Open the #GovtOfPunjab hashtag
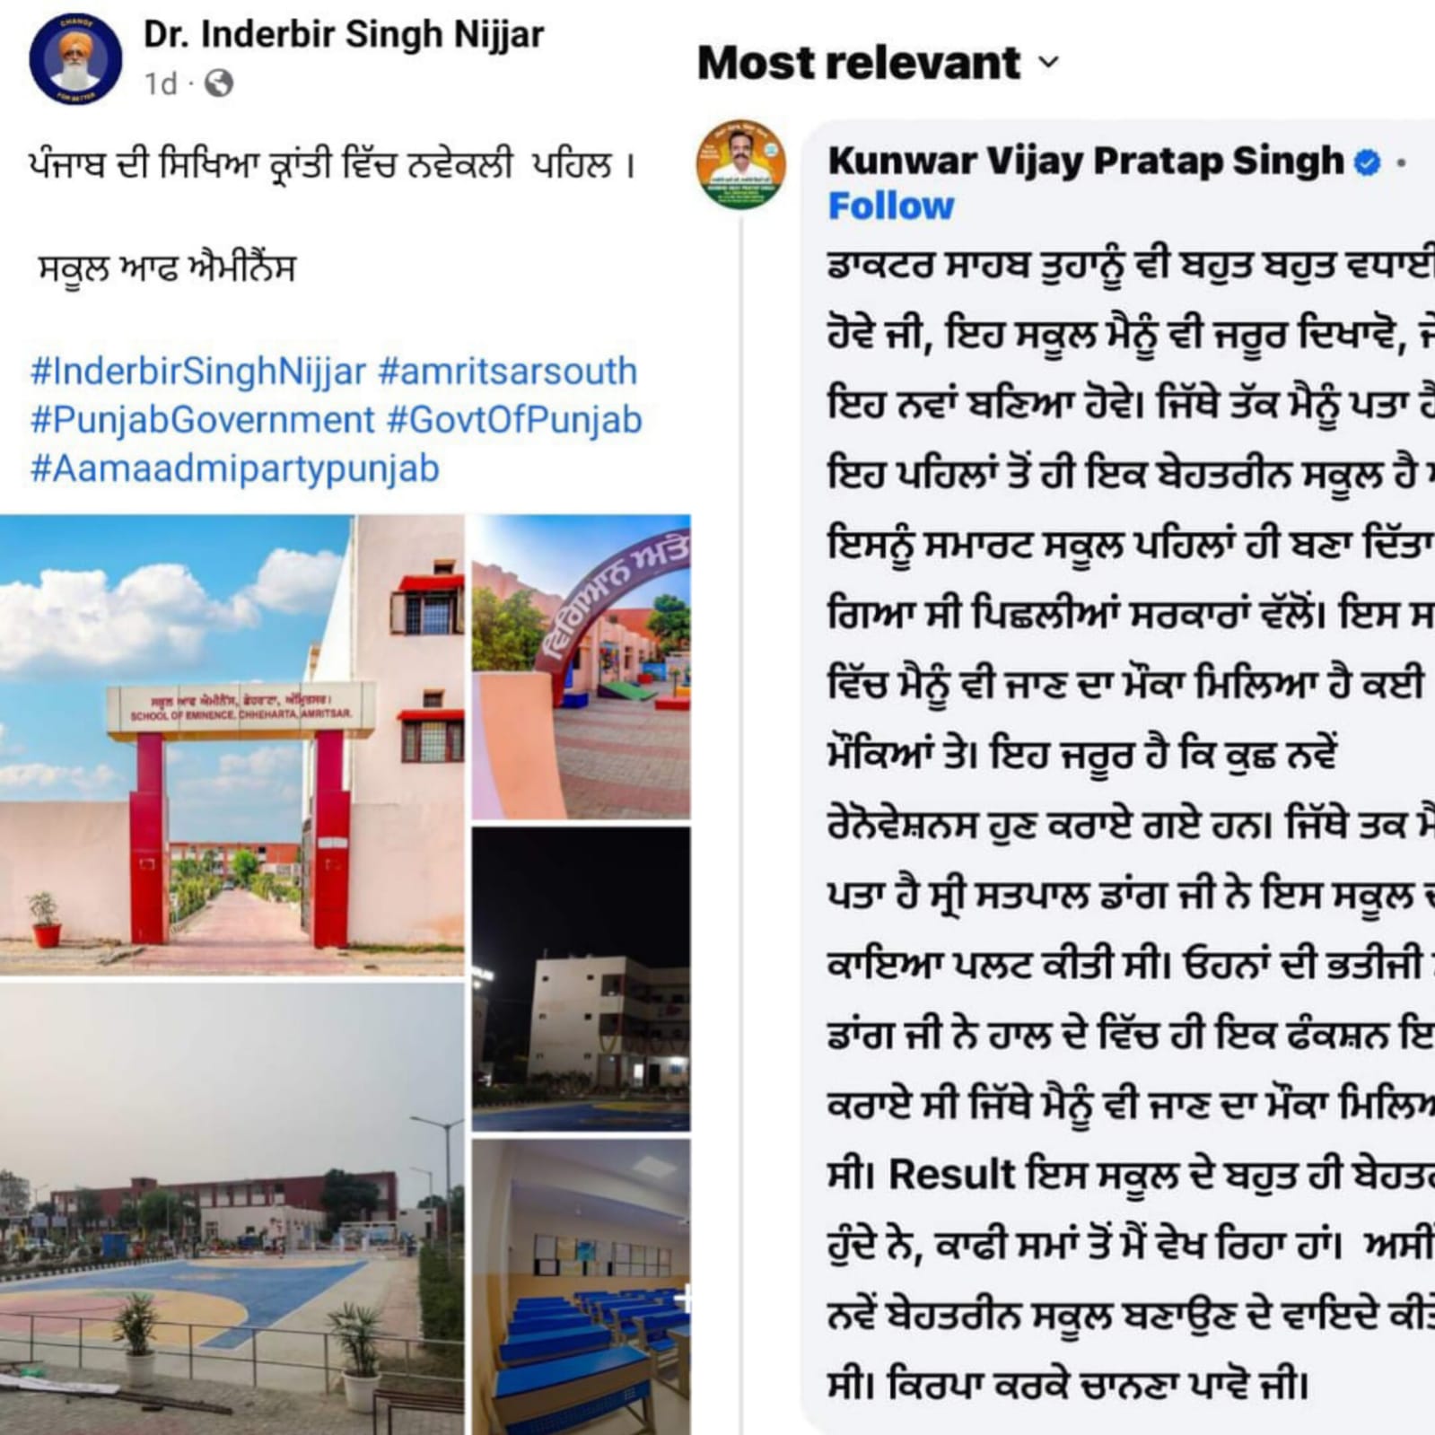 [x=514, y=420]
